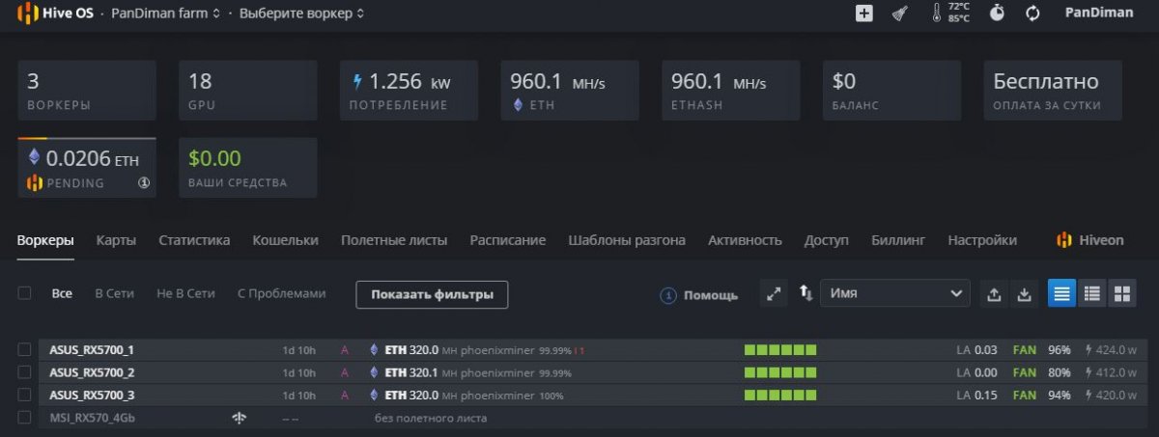Click power lightning icon for 424.0 w

tap(1089, 349)
